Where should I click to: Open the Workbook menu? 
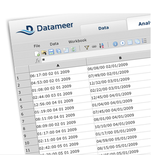pos(77,41)
